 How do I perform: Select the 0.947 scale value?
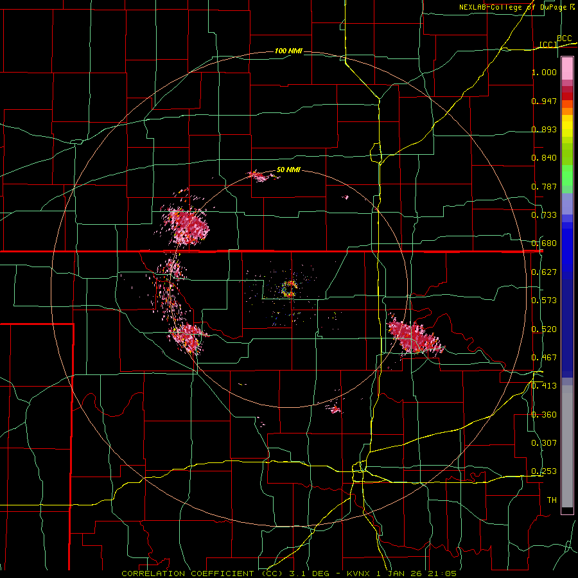pyautogui.click(x=544, y=101)
